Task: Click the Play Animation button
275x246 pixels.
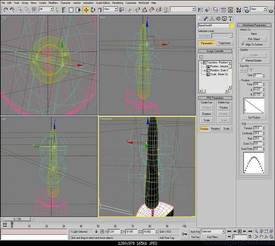Action: click(x=240, y=231)
